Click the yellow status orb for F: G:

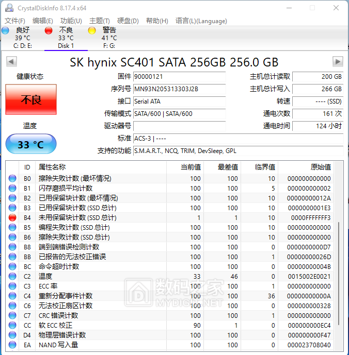click(x=92, y=30)
